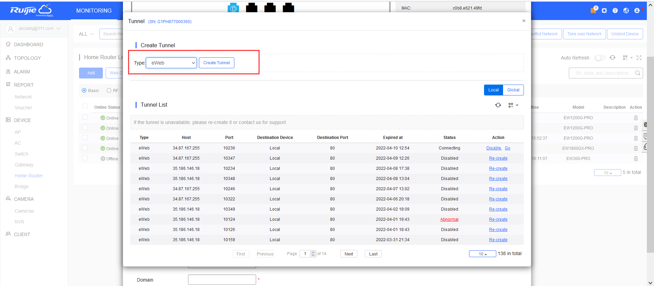Image resolution: width=654 pixels, height=286 pixels.
Task: Disable the tunnel on port 10236
Action: point(494,148)
